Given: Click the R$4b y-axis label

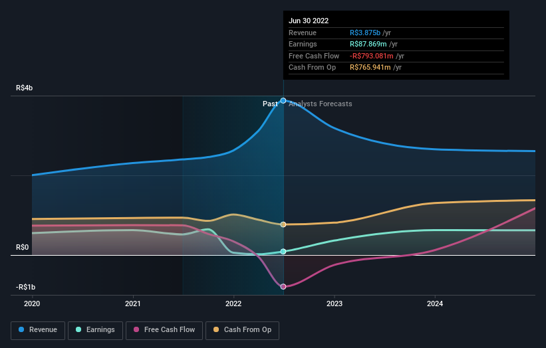Looking at the screenshot, I should click(x=25, y=88).
